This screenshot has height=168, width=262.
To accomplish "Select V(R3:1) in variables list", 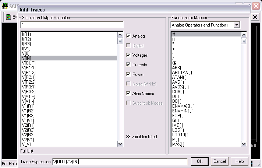I will tap(69, 87).
